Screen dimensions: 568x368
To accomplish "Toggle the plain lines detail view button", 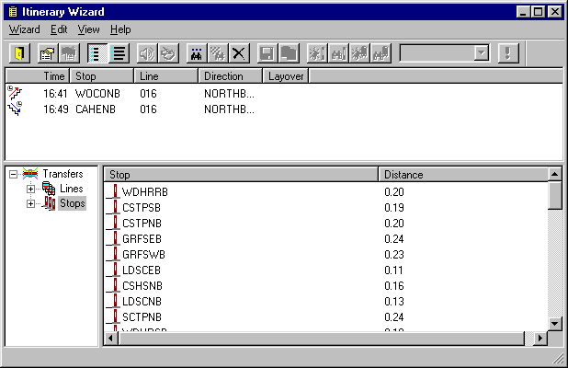I will (x=119, y=53).
